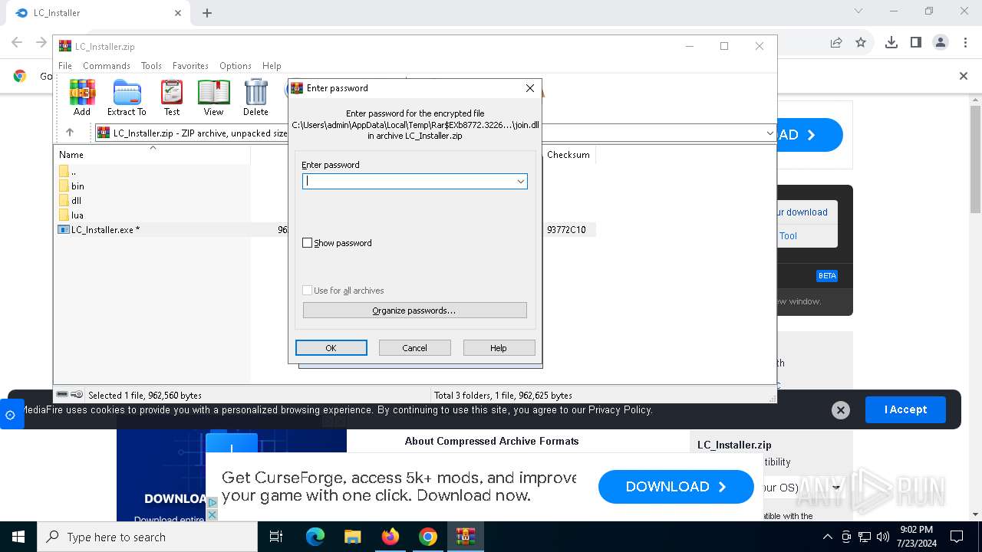Viewport: 982px width, 552px height.
Task: Expand the archive path dropdown arrow
Action: coord(769,133)
